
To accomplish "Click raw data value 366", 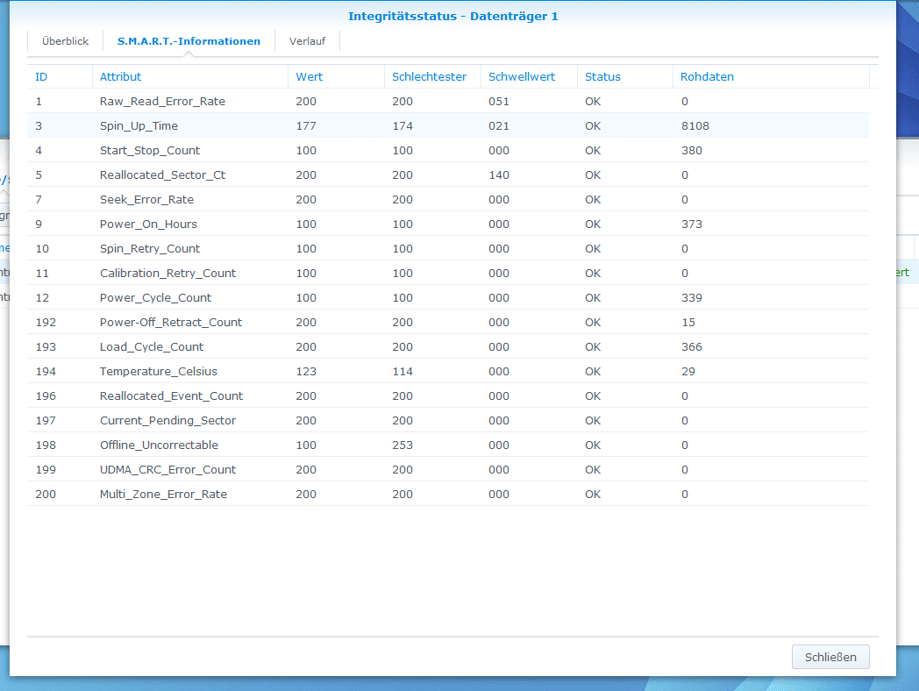I will pyautogui.click(x=692, y=347).
